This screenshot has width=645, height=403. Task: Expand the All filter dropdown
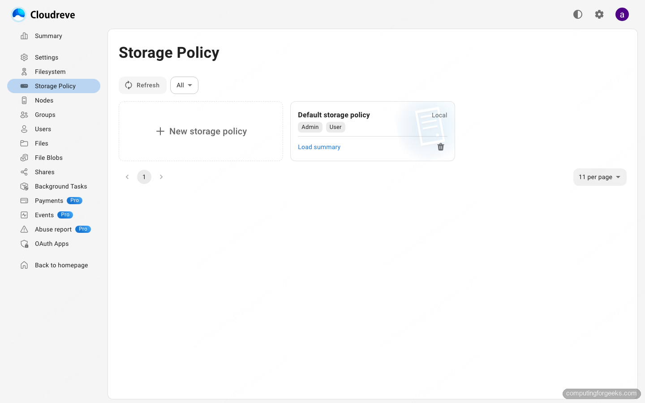[184, 85]
